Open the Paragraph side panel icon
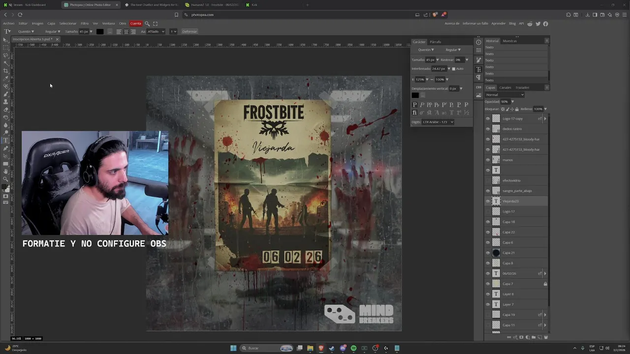This screenshot has width=630, height=354. click(478, 77)
